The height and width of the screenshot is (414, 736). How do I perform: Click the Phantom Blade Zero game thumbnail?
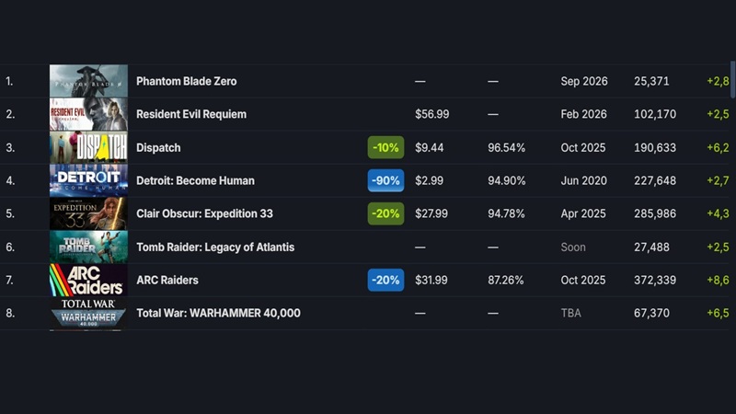point(88,81)
